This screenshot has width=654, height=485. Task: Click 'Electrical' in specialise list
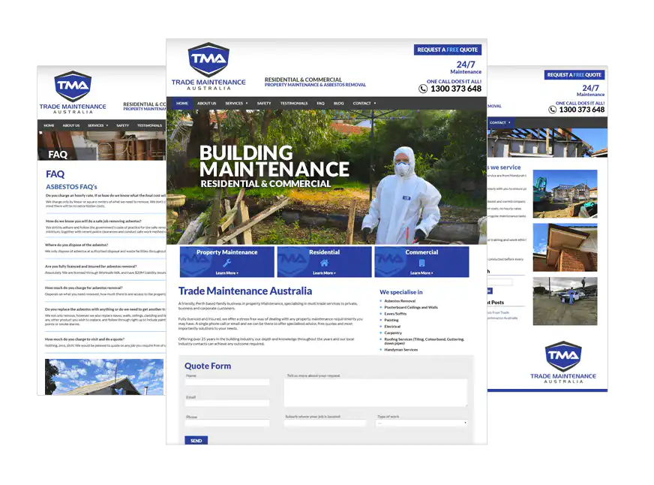(392, 327)
